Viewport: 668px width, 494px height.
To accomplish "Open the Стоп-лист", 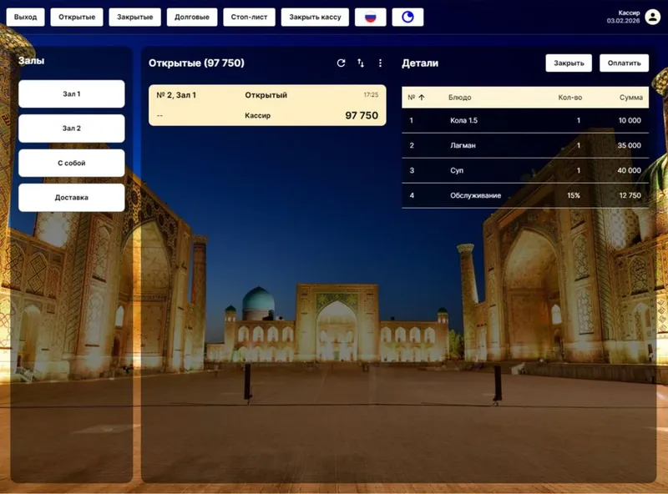I will pyautogui.click(x=249, y=17).
